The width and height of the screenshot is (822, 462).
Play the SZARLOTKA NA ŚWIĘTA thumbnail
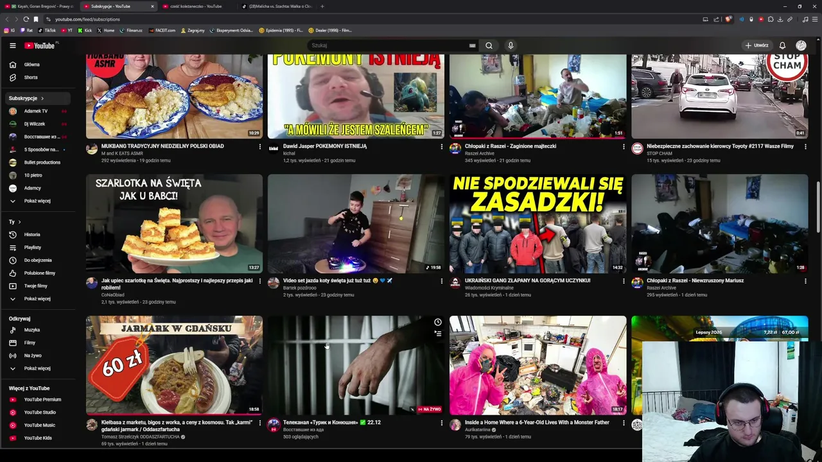click(x=174, y=224)
